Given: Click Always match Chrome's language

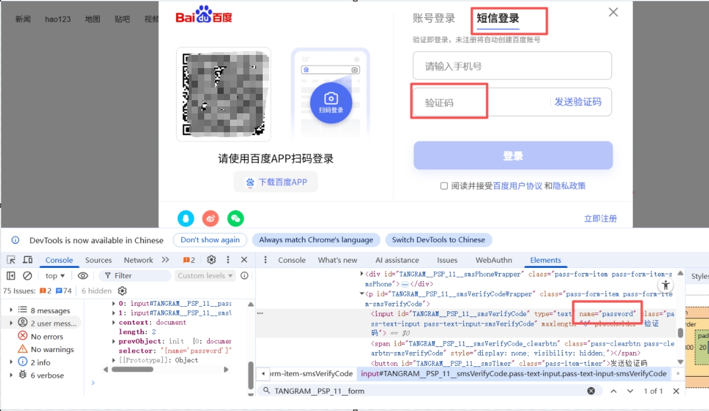Looking at the screenshot, I should click(316, 240).
